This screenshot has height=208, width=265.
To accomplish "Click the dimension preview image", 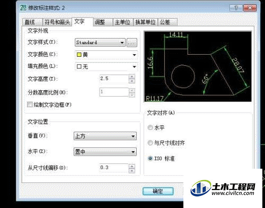I will pyautogui.click(x=198, y=66).
